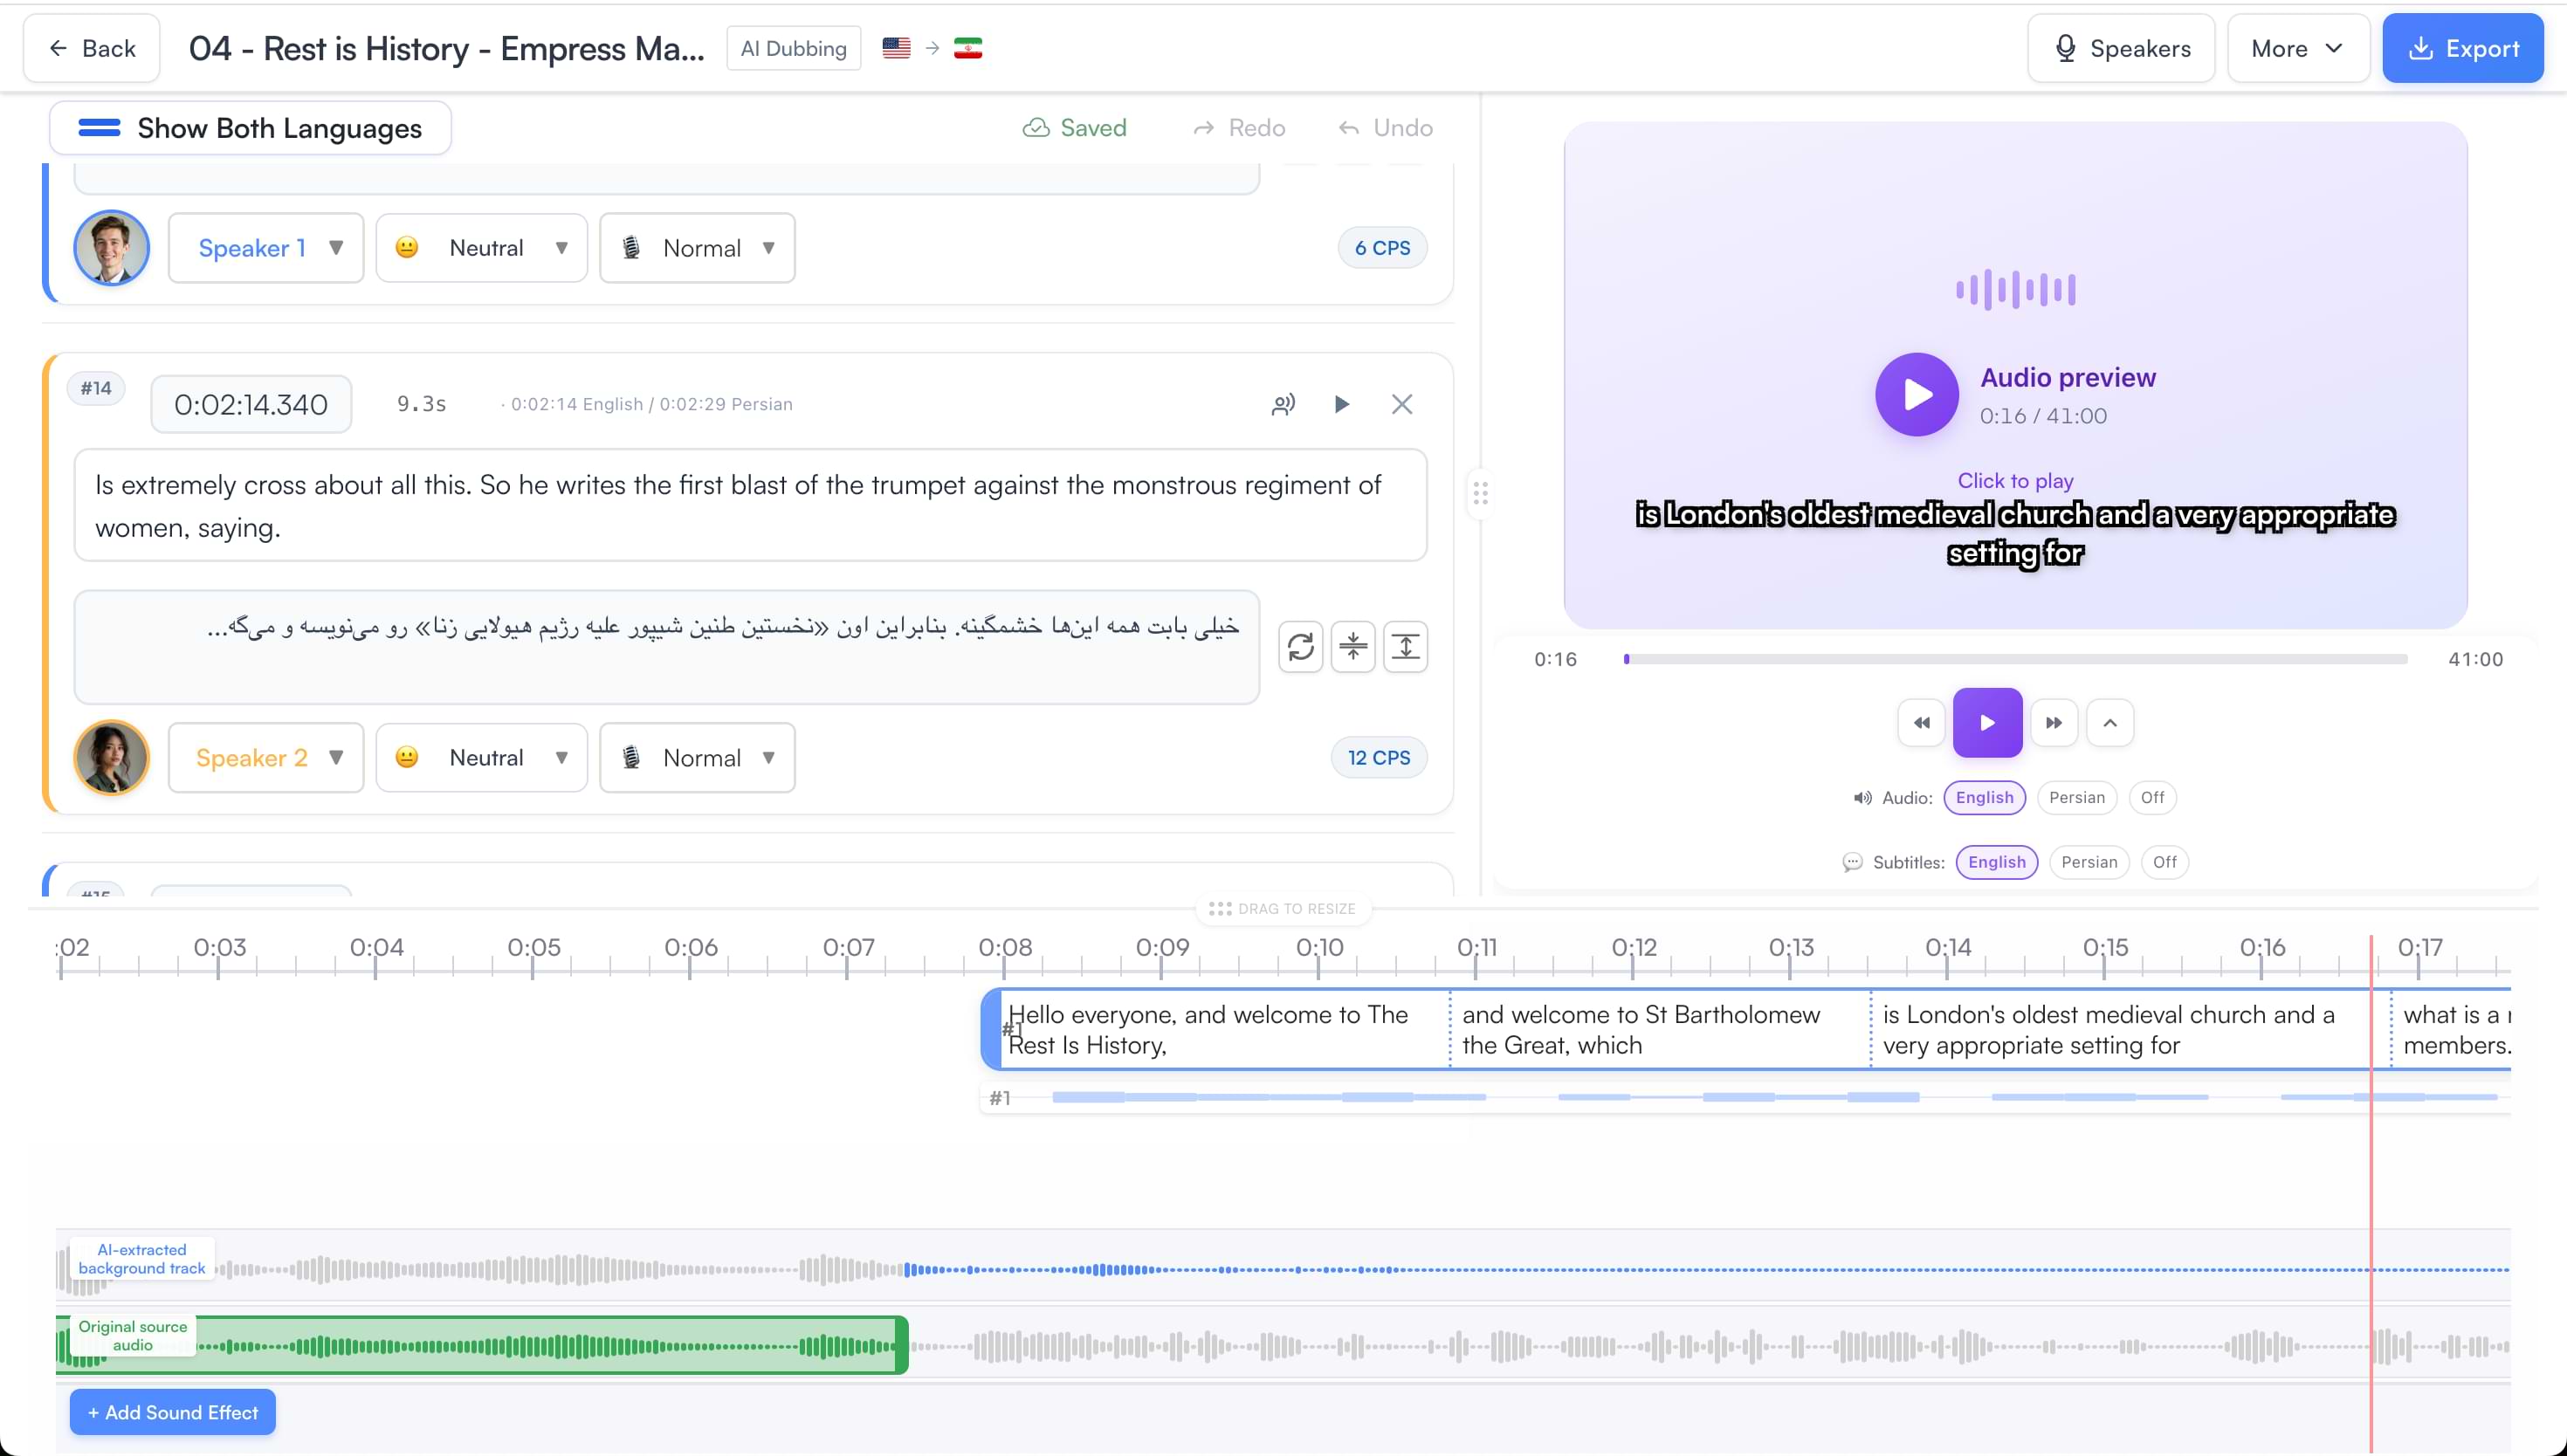Click the English source text of segment #14
This screenshot has height=1456, width=2567.
750,505
